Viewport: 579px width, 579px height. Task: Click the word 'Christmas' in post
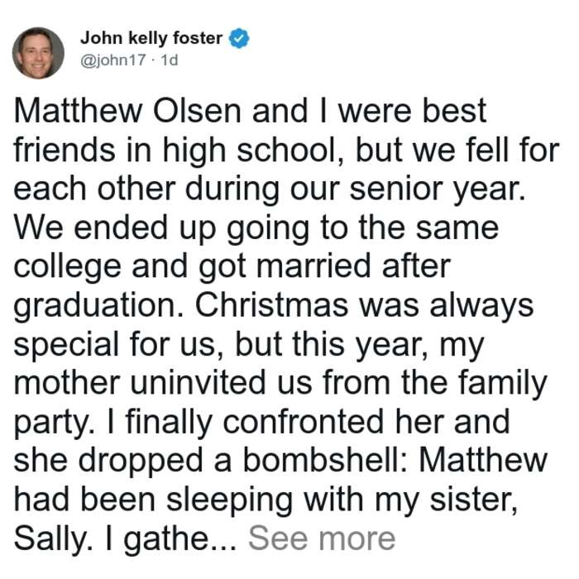pos(271,305)
